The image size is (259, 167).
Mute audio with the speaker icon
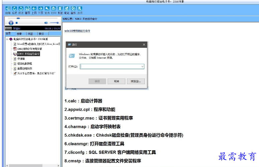tap(46, 23)
